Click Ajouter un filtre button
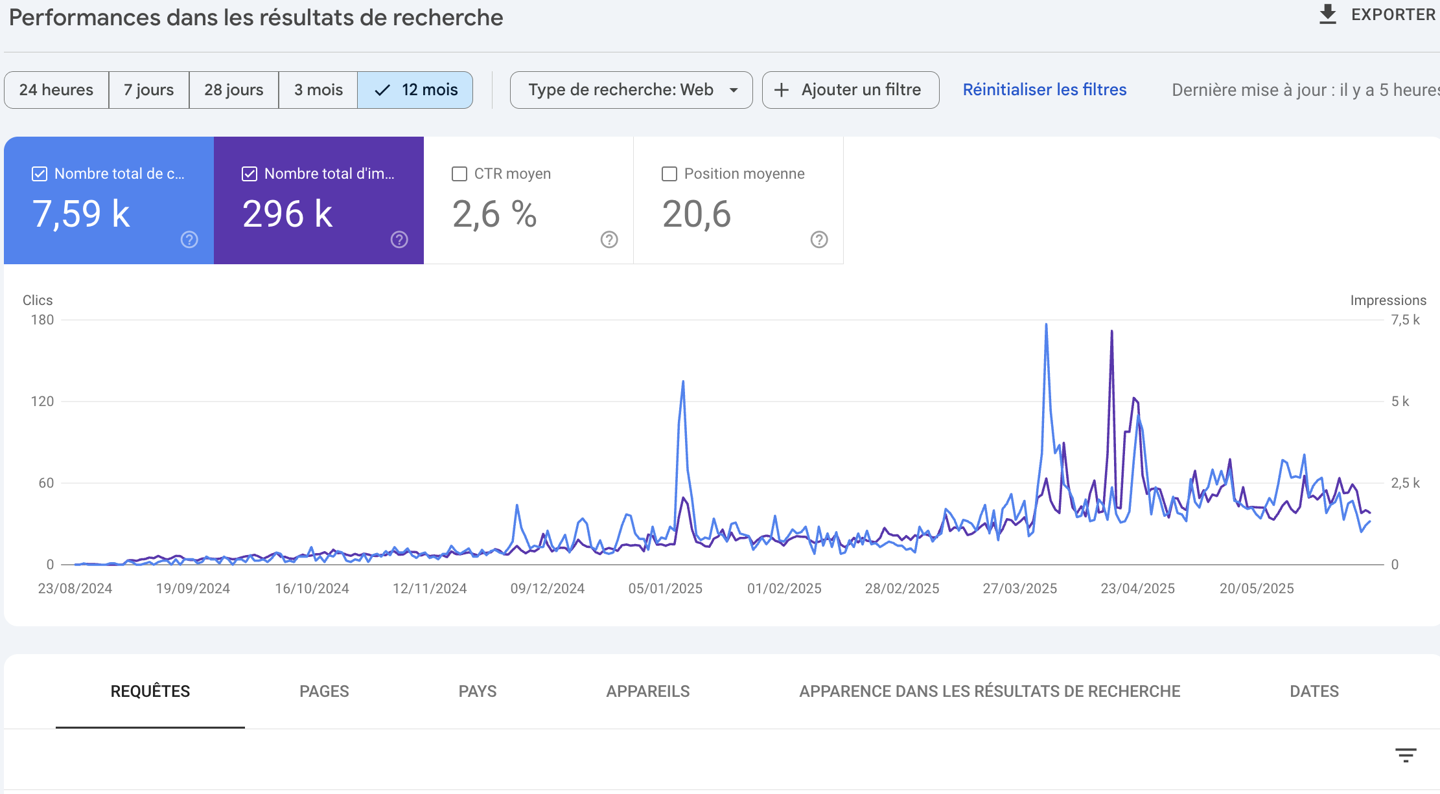This screenshot has height=794, width=1440. (x=851, y=90)
